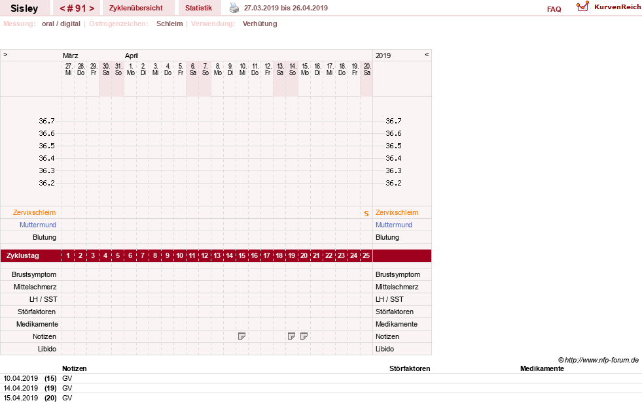Screen dimensions: 642x420
Task: Select cycle day 14 in Zyklustag row
Action: [229, 255]
